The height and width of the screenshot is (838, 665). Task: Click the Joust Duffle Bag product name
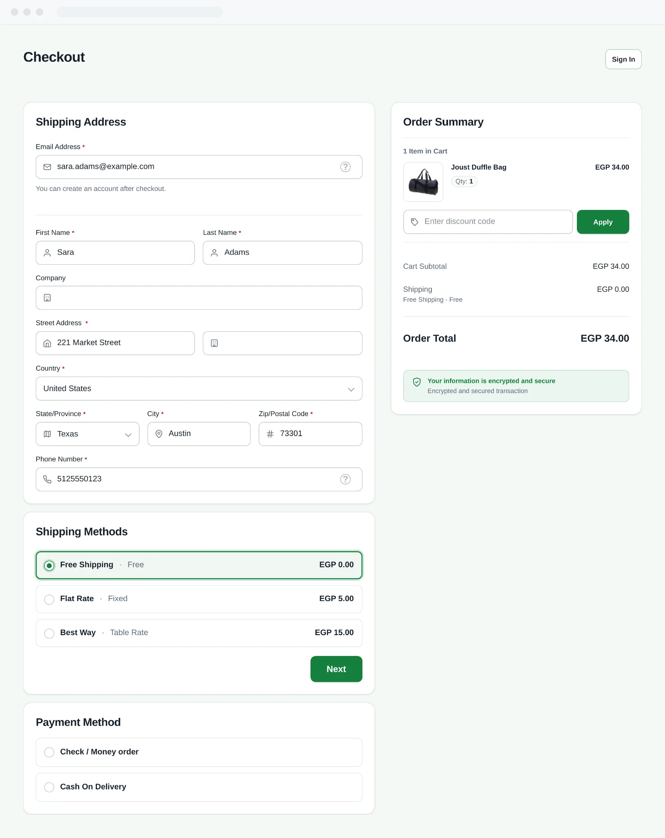[479, 167]
